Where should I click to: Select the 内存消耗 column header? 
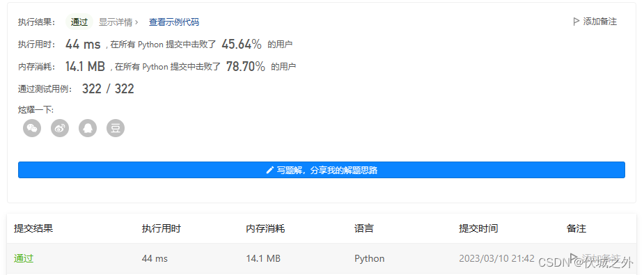tap(265, 228)
